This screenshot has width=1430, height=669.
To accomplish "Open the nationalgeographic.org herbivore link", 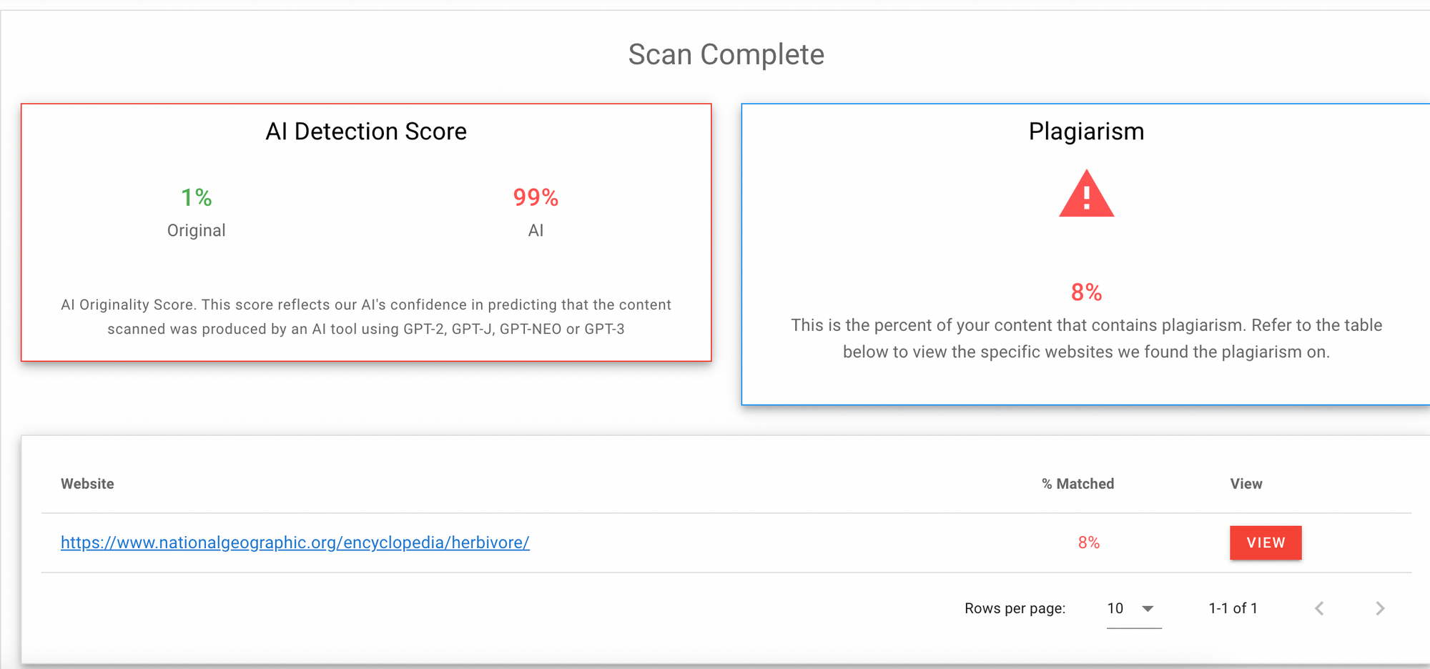I will point(295,542).
